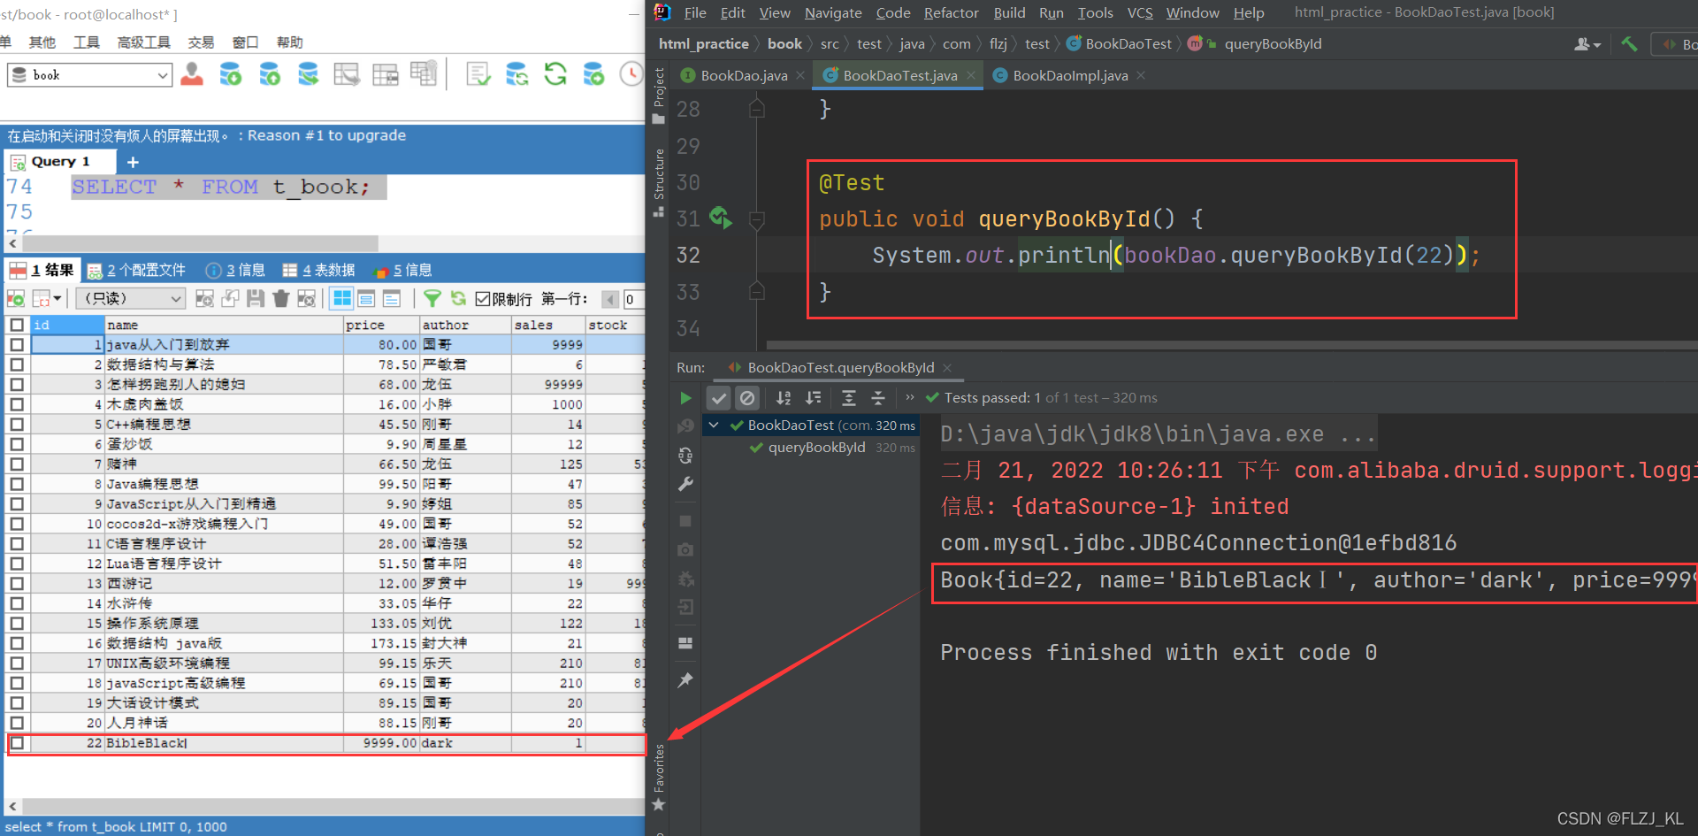Open the dropdown arrow next to copy-cells icon
The height and width of the screenshot is (836, 1698).
point(57,299)
